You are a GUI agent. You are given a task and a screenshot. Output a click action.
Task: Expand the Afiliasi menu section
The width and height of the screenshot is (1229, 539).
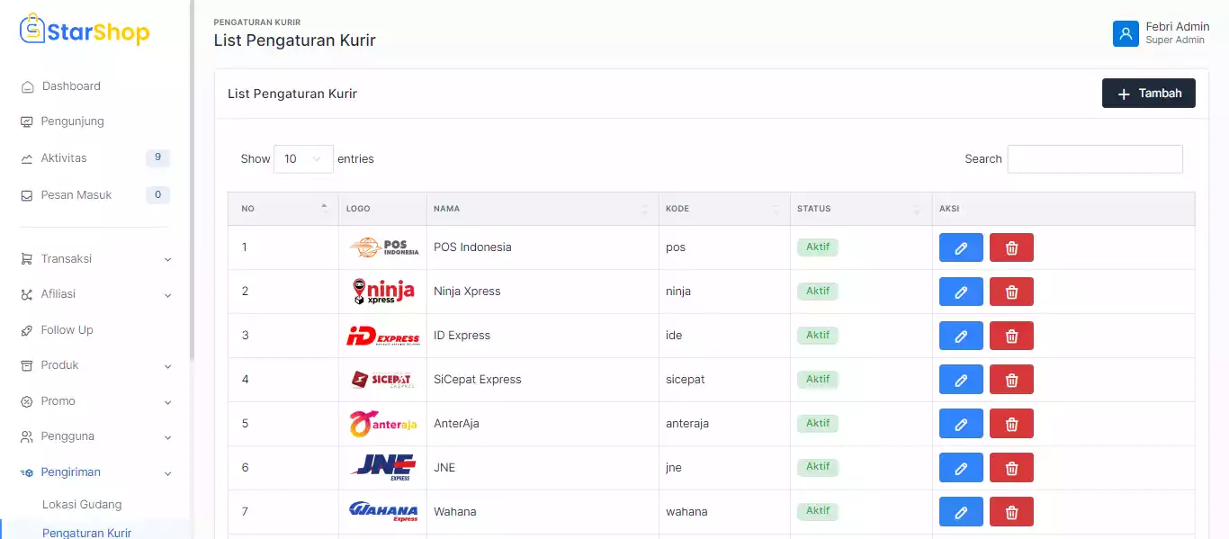(x=94, y=294)
